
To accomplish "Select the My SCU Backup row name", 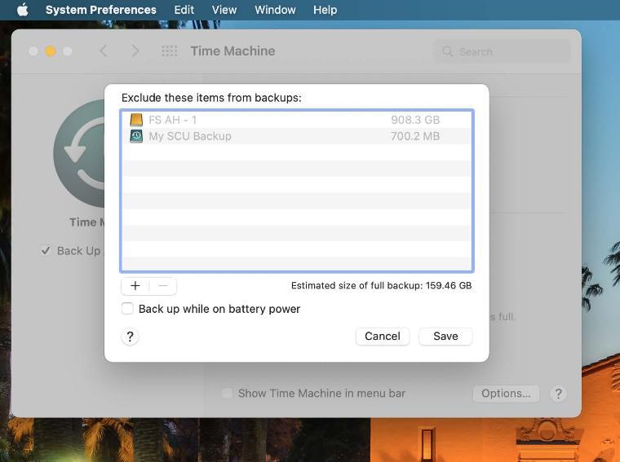I will (190, 136).
